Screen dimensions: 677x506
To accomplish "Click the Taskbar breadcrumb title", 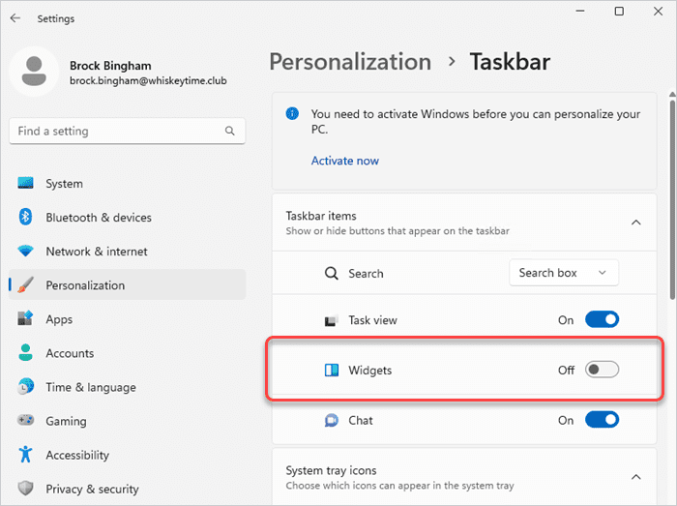I will 510,62.
